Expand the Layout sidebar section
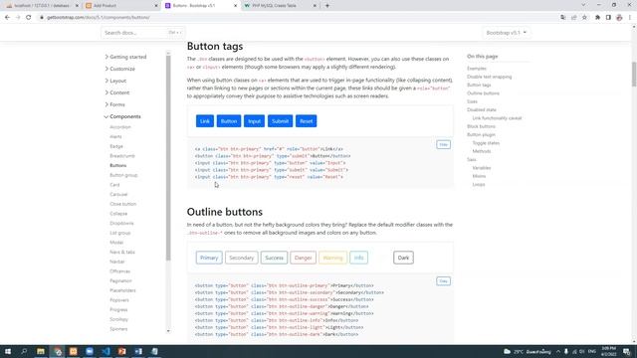The width and height of the screenshot is (637, 358). 115,81
